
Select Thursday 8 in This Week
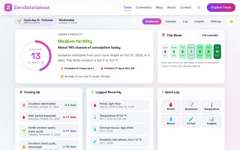click(x=200, y=52)
